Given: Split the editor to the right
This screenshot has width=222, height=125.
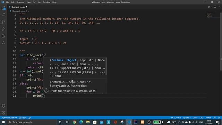Looking at the screenshot, I should click(x=215, y=7).
